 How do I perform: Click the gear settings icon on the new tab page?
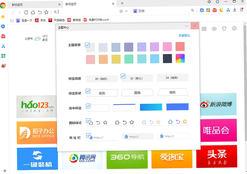[x=234, y=28]
